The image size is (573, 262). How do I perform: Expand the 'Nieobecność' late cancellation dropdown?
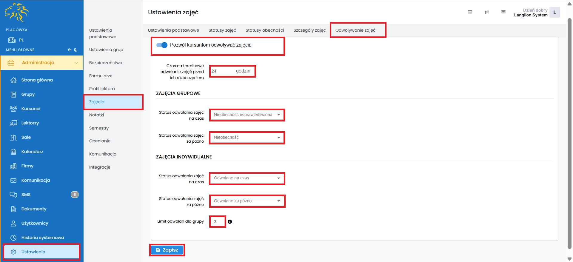tap(247, 138)
